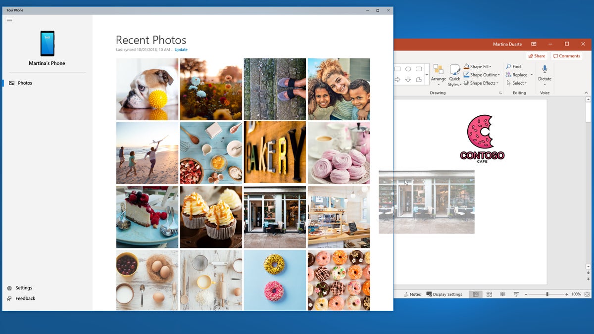Fit slide to current window
This screenshot has height=334, width=594.
587,294
